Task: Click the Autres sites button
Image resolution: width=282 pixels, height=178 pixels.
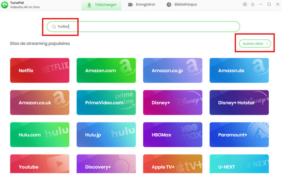Action: click(x=255, y=43)
